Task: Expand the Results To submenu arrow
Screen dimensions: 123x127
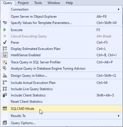Action: click(x=119, y=116)
